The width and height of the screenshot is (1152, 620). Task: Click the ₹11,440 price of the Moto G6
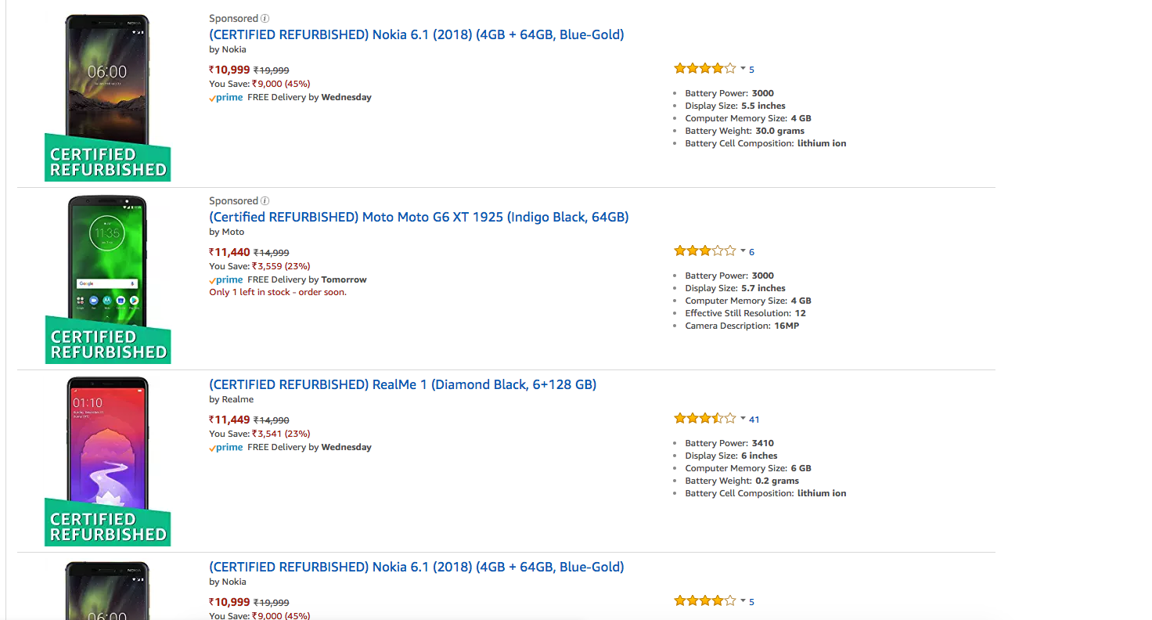pyautogui.click(x=229, y=252)
